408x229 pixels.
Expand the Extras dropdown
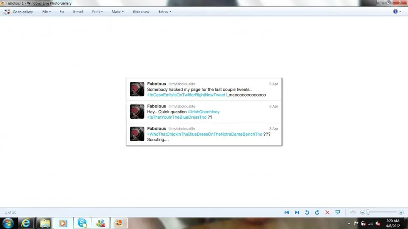click(x=165, y=12)
